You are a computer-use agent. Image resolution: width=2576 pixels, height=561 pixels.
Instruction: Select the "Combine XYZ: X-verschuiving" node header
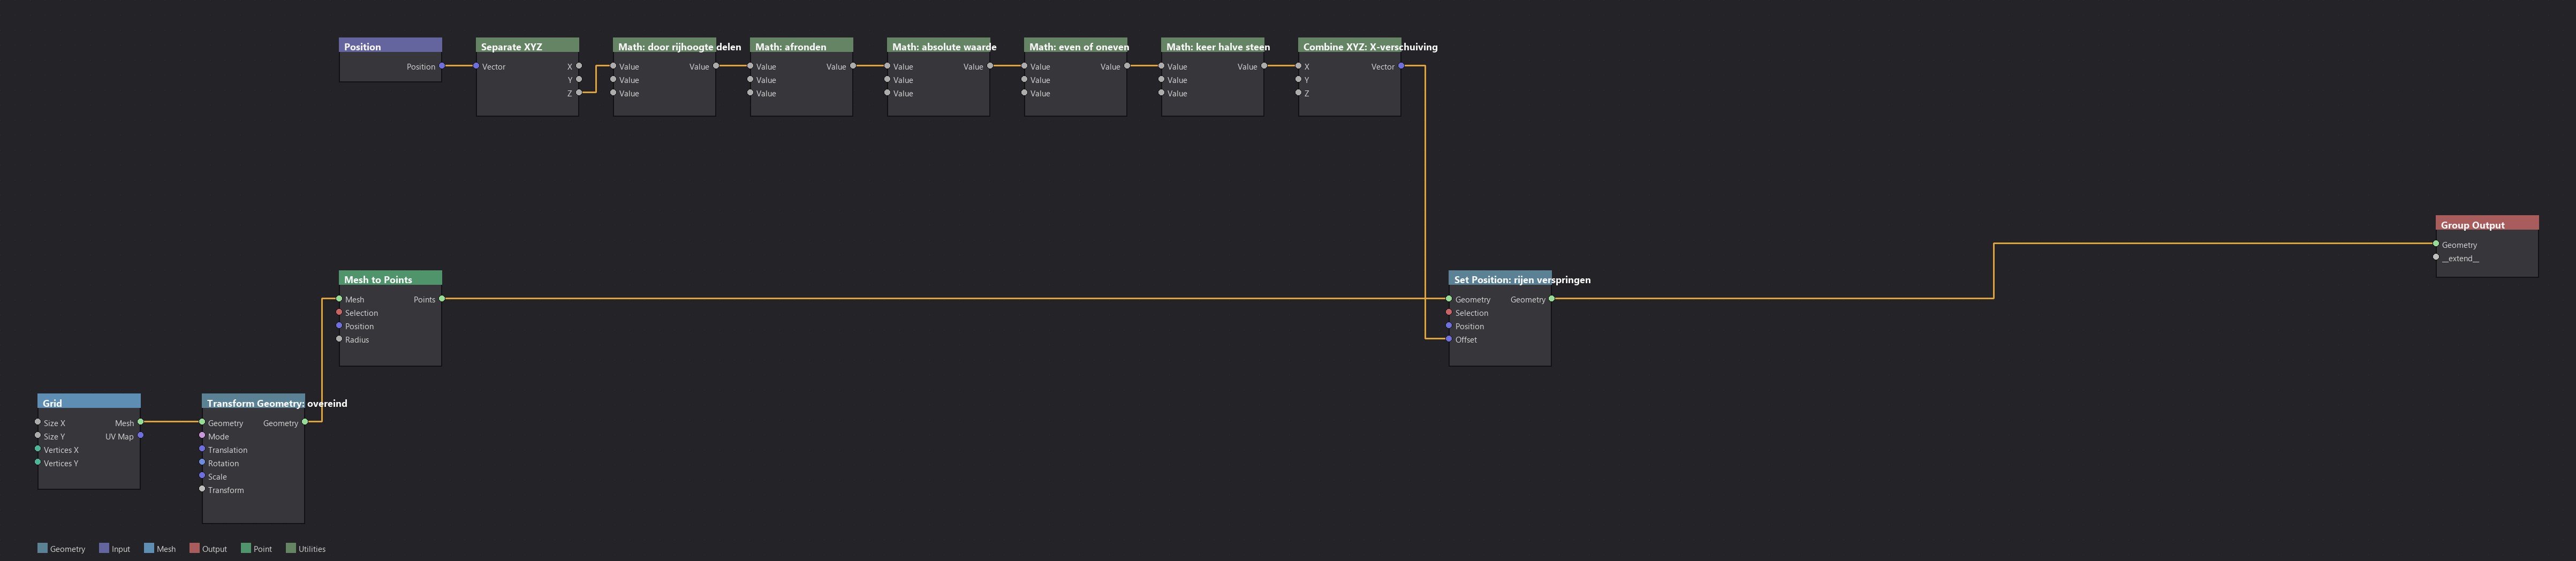(1349, 45)
